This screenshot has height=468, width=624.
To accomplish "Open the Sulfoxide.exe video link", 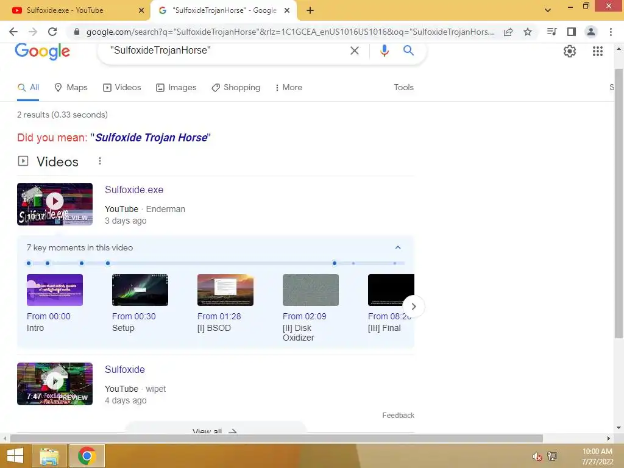I will click(x=134, y=190).
